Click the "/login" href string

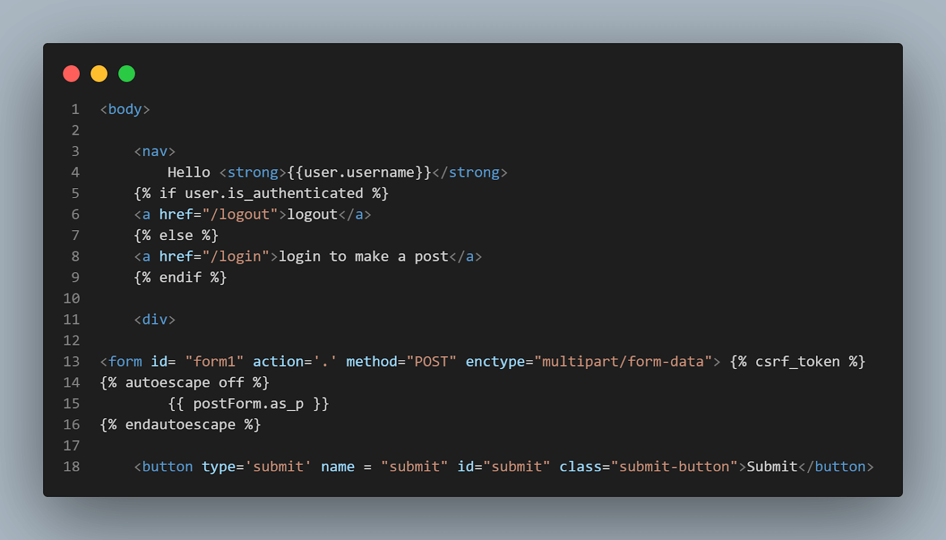(x=236, y=257)
